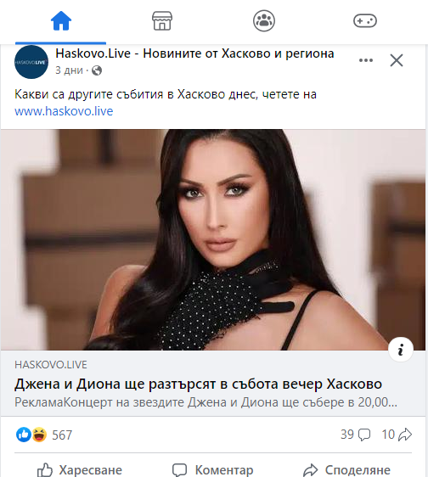The height and width of the screenshot is (477, 428).
Task: Open the post's 3 дни timestamp
Action: click(x=69, y=70)
